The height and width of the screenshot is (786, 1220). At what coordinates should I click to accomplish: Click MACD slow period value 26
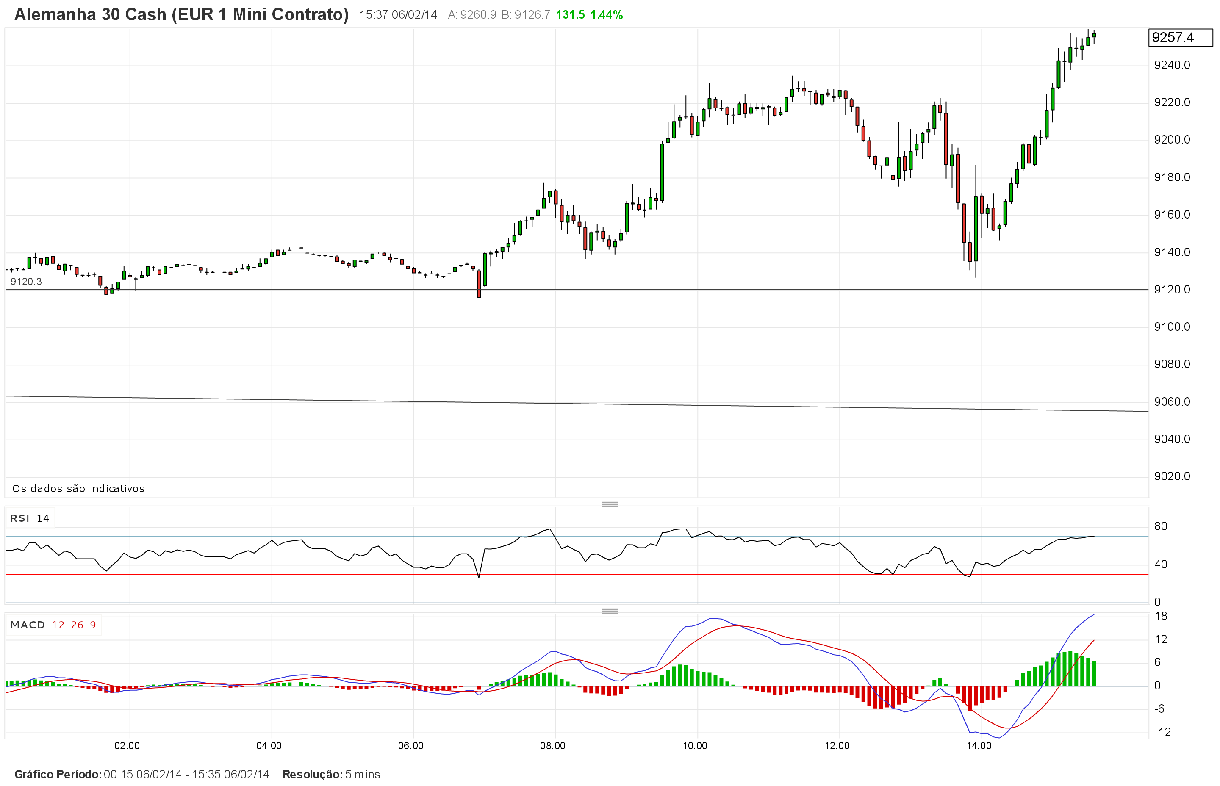[77, 625]
